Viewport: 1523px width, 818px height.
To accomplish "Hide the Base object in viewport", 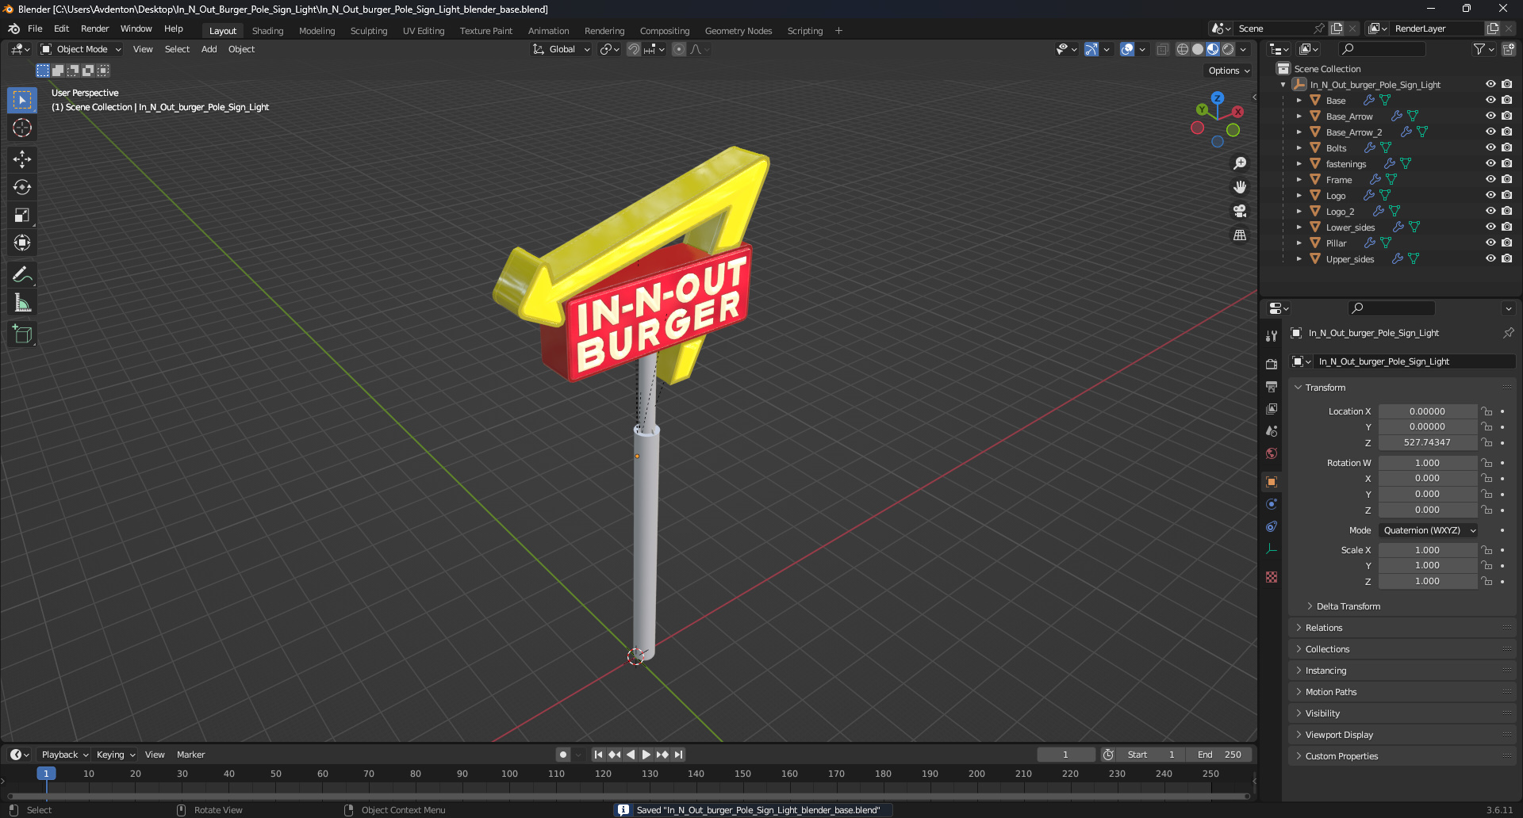I will click(1490, 100).
